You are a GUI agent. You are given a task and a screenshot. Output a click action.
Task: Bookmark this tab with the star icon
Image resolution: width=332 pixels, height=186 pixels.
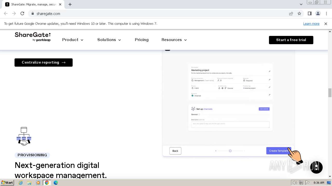coord(299,13)
